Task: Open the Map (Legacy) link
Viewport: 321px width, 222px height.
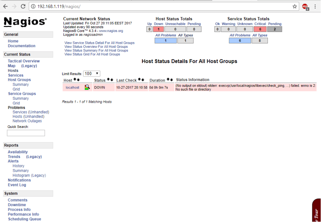Action: coord(29,66)
